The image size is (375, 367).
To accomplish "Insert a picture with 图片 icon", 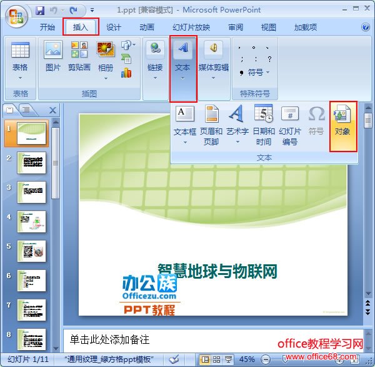I will tap(53, 56).
